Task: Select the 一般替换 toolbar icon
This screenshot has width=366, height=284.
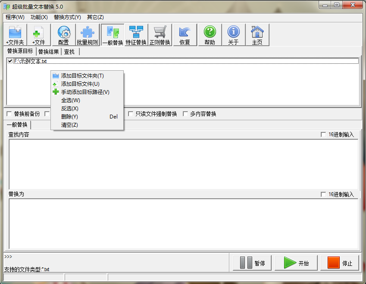Action: (x=113, y=35)
